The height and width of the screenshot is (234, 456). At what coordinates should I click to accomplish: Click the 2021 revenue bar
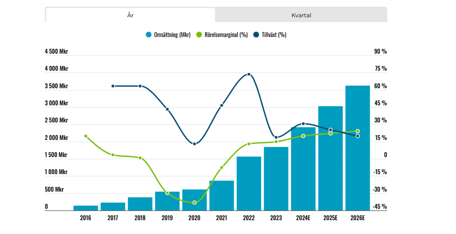(221, 195)
